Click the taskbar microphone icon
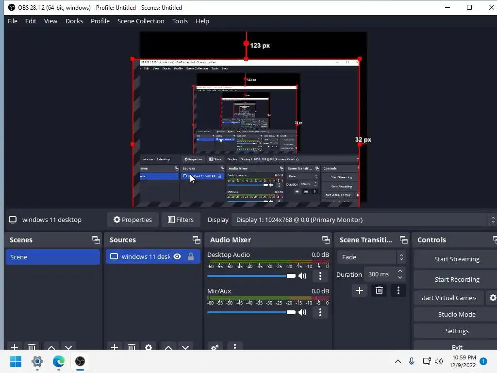Image resolution: width=497 pixels, height=373 pixels. (412, 361)
